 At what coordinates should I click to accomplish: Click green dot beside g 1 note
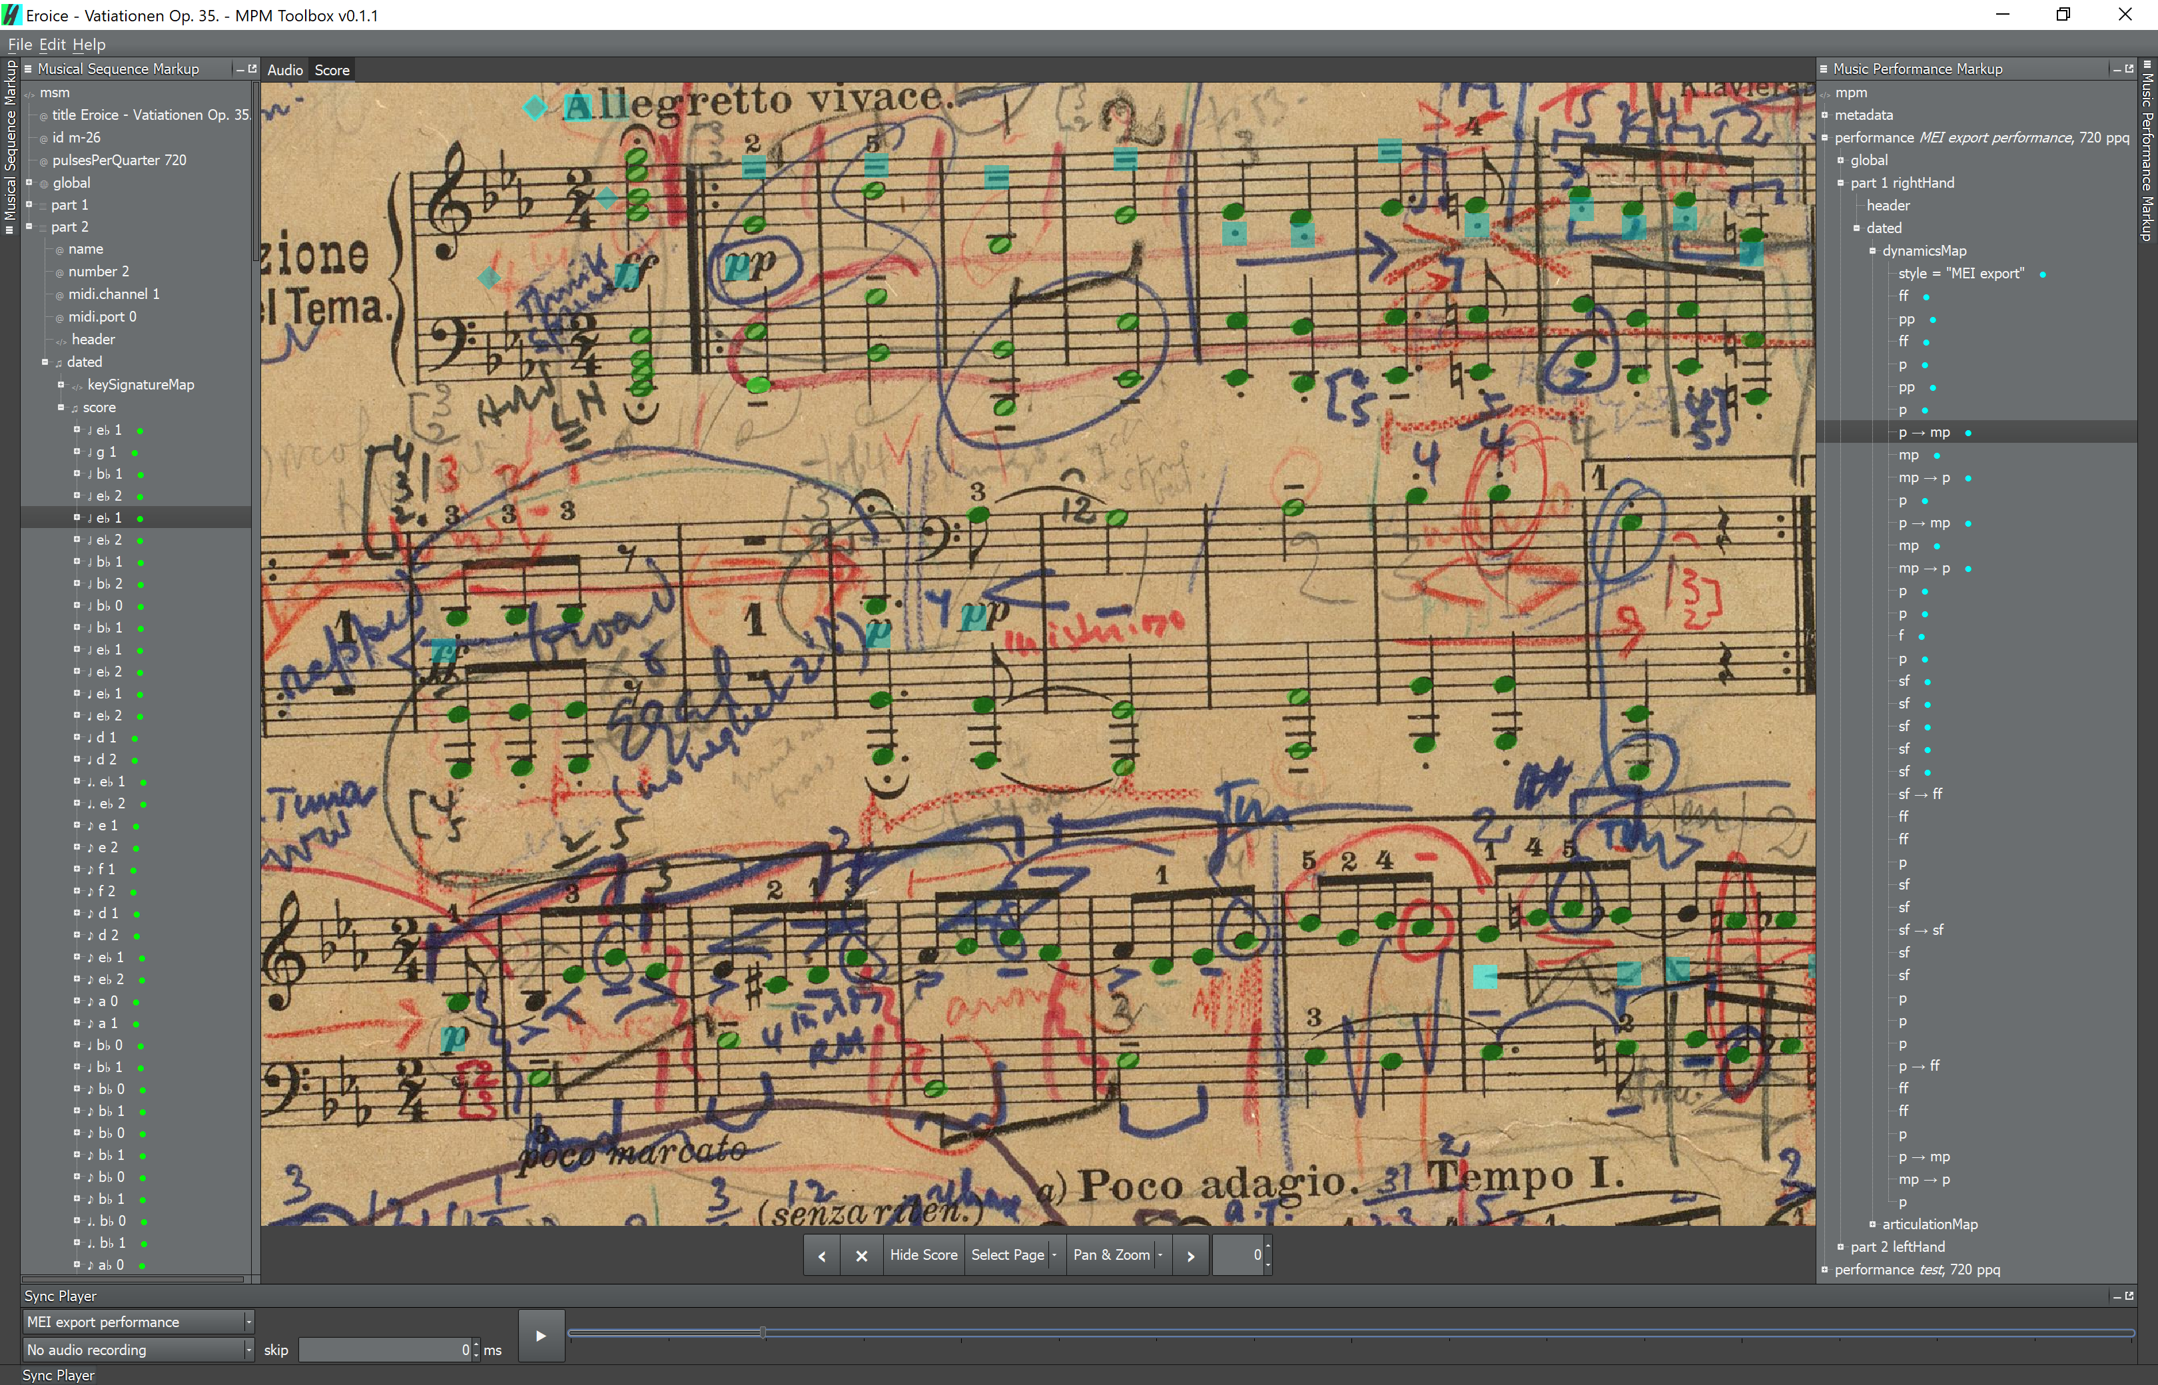135,452
